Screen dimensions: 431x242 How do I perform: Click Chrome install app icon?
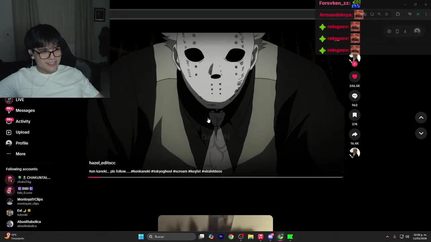pyautogui.click(x=372, y=14)
